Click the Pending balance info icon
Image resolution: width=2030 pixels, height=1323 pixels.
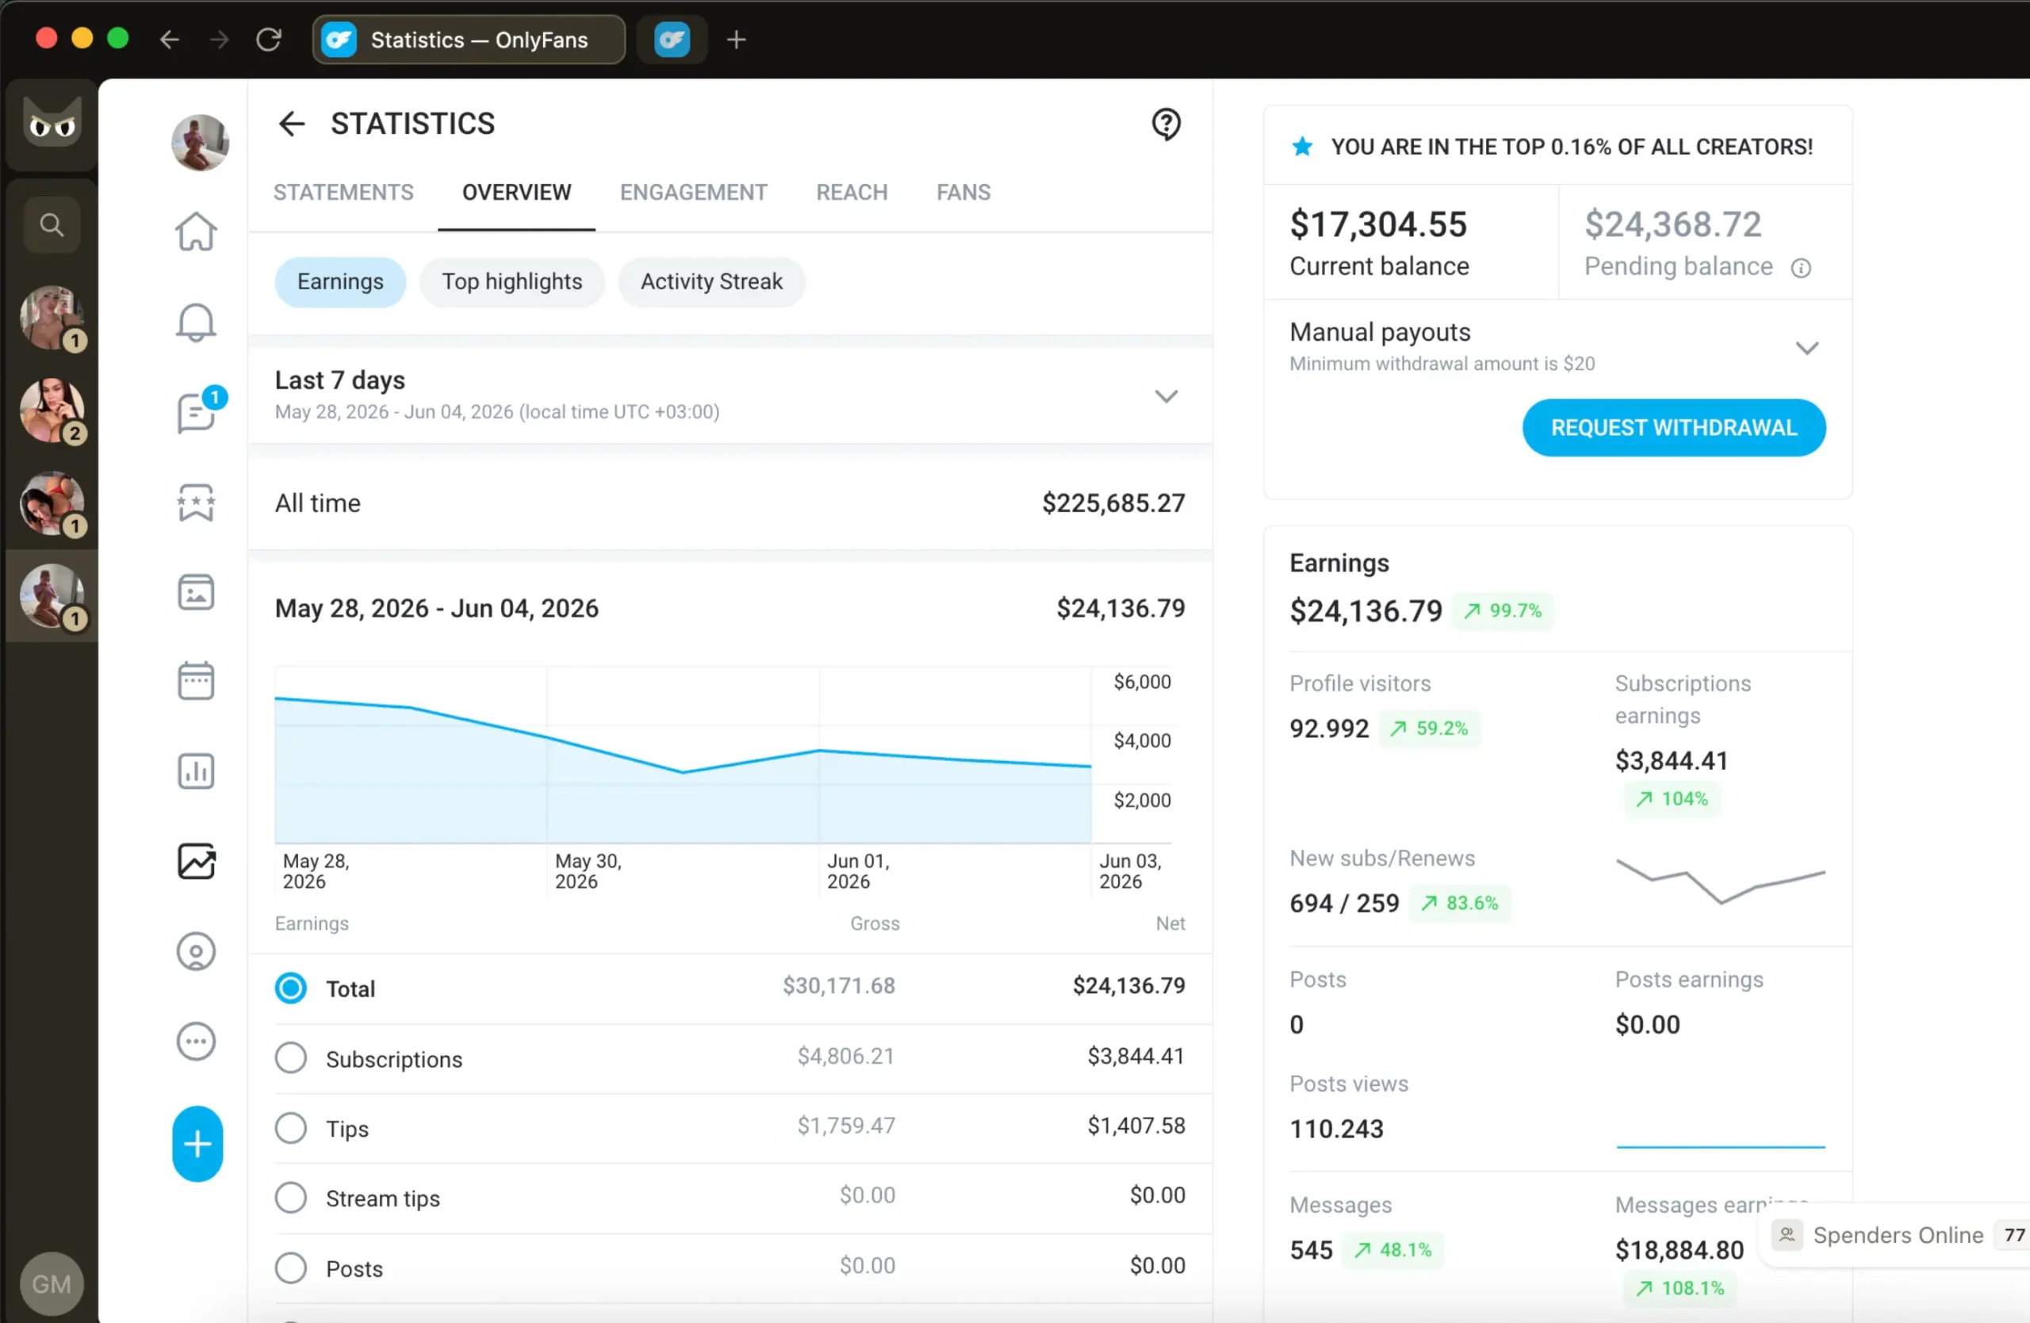[1801, 269]
